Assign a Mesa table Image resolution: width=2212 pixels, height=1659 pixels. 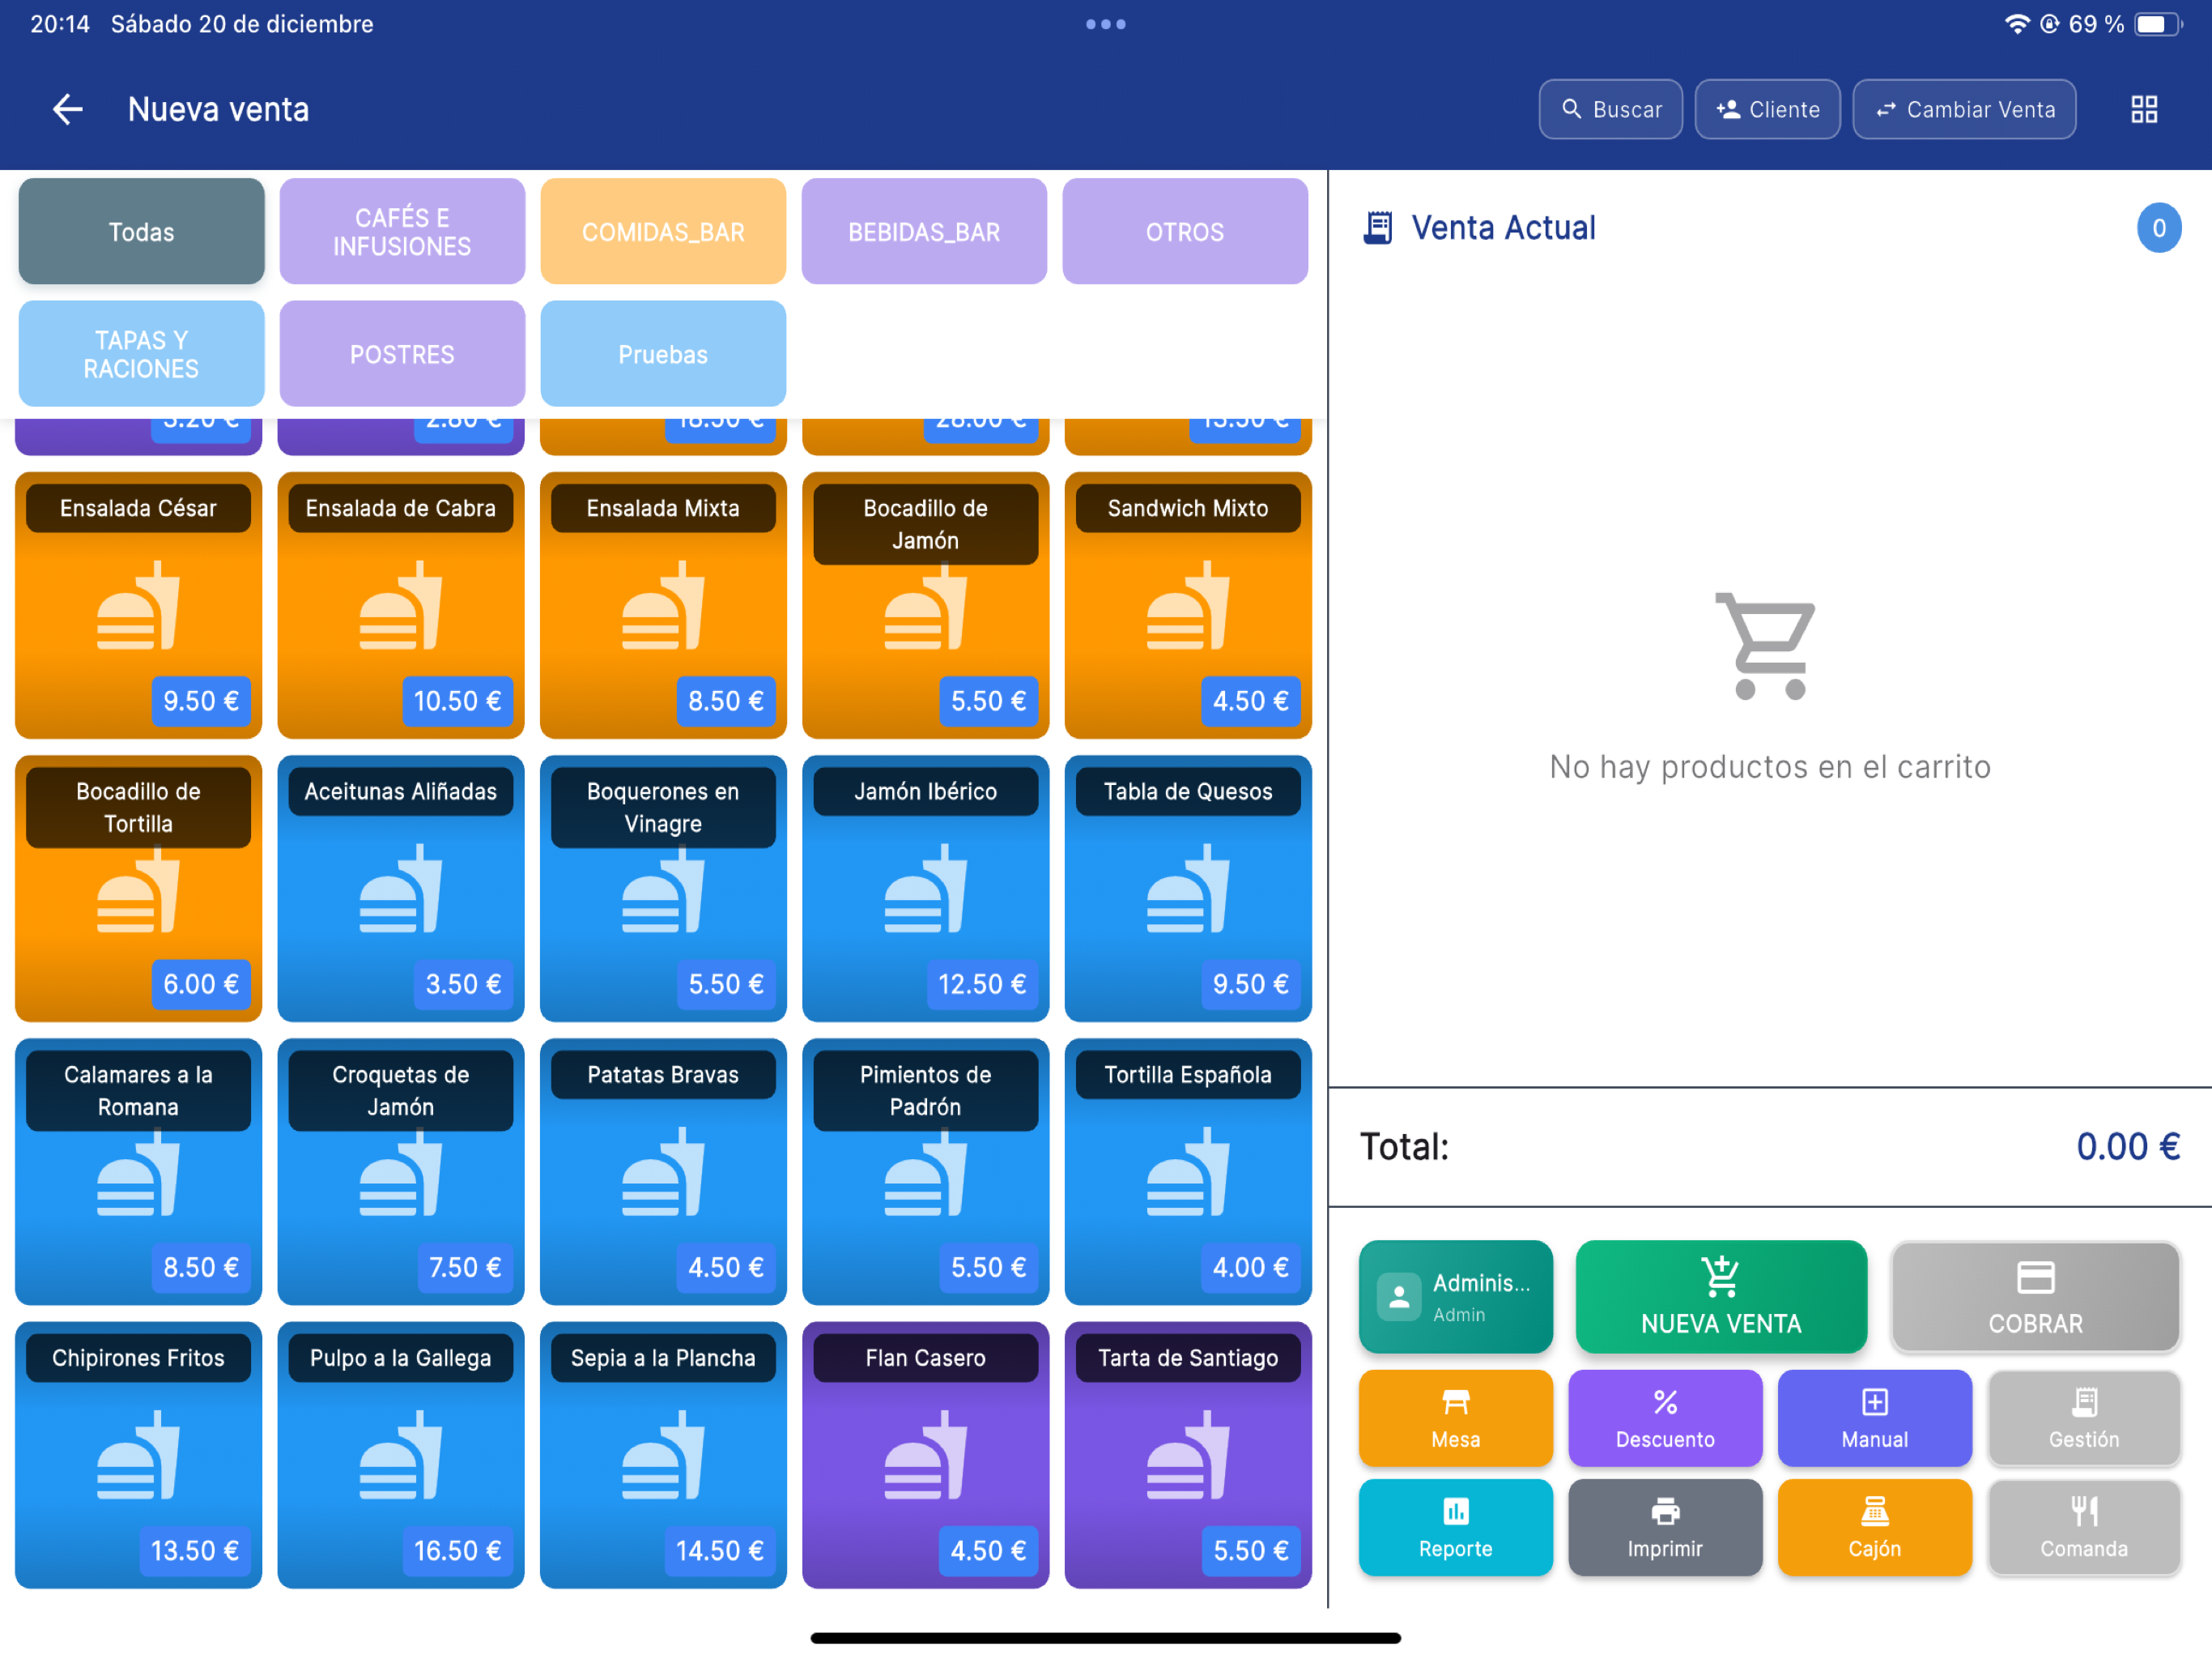click(x=1455, y=1418)
